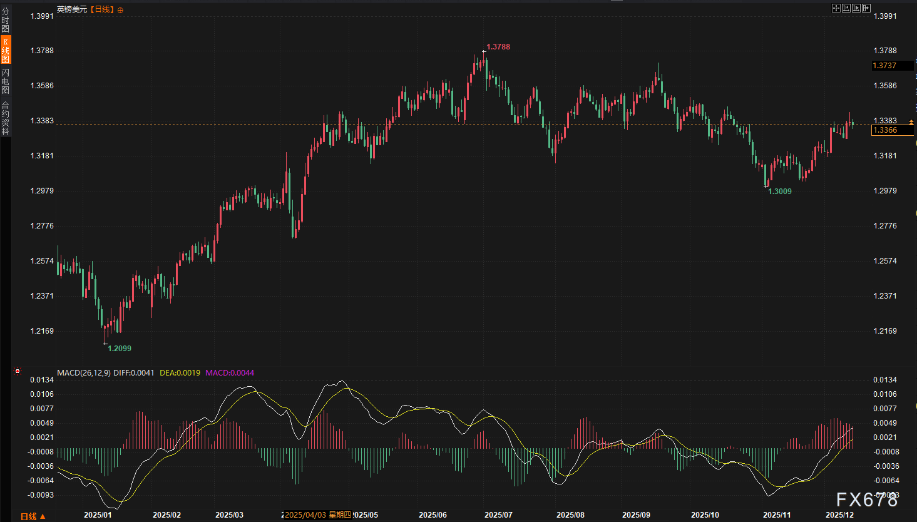This screenshot has width=917, height=522.
Task: Open the 合约资料 tab
Action: (x=6, y=118)
